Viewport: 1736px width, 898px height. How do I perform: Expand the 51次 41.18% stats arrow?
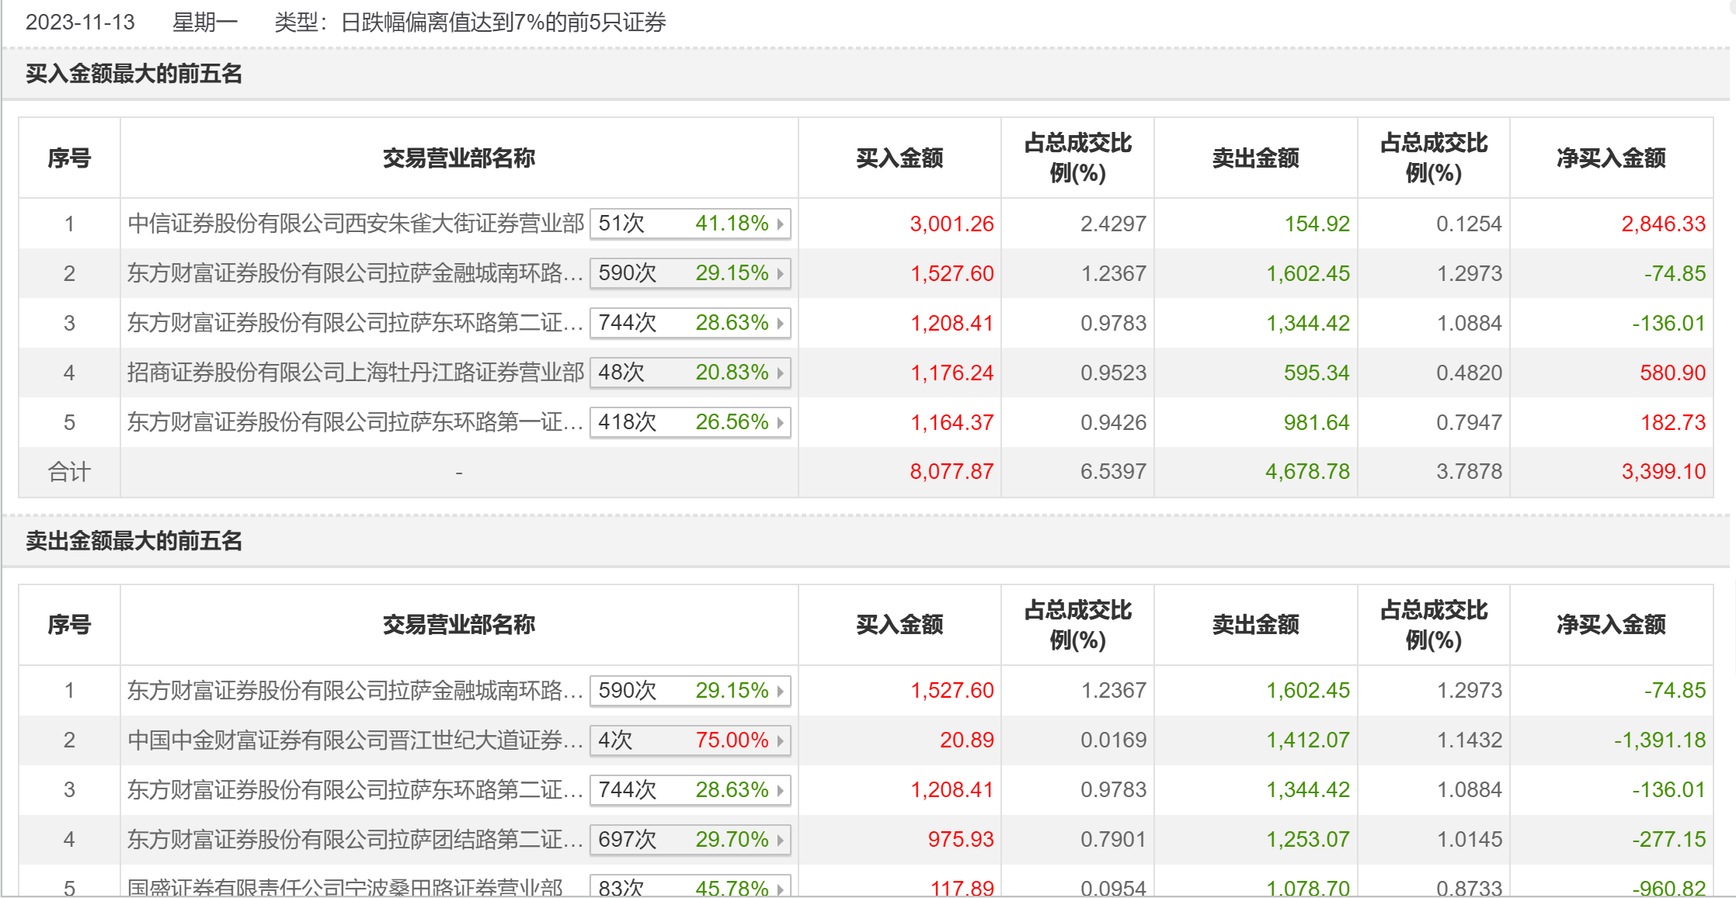point(780,224)
